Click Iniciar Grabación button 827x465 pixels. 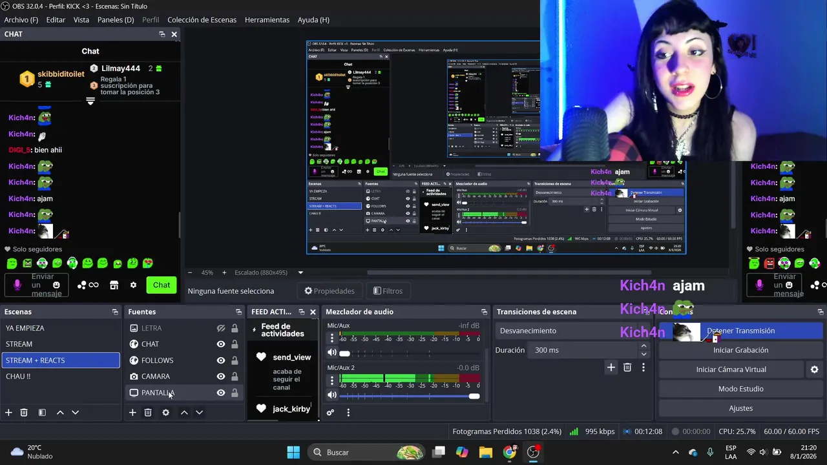tap(740, 350)
